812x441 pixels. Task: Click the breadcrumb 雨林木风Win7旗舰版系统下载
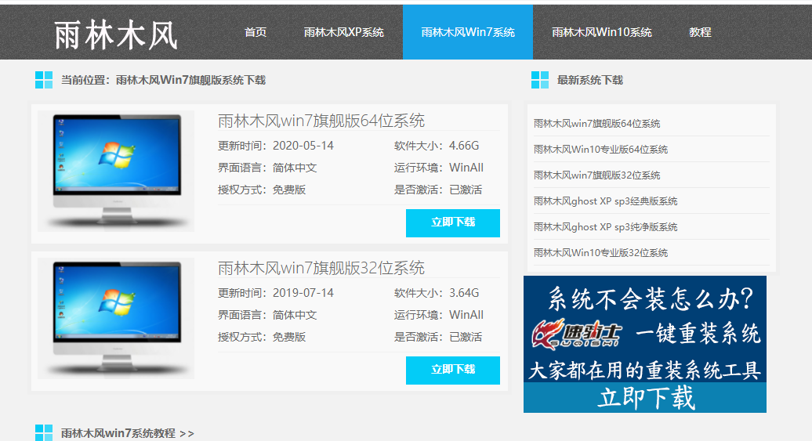[190, 80]
